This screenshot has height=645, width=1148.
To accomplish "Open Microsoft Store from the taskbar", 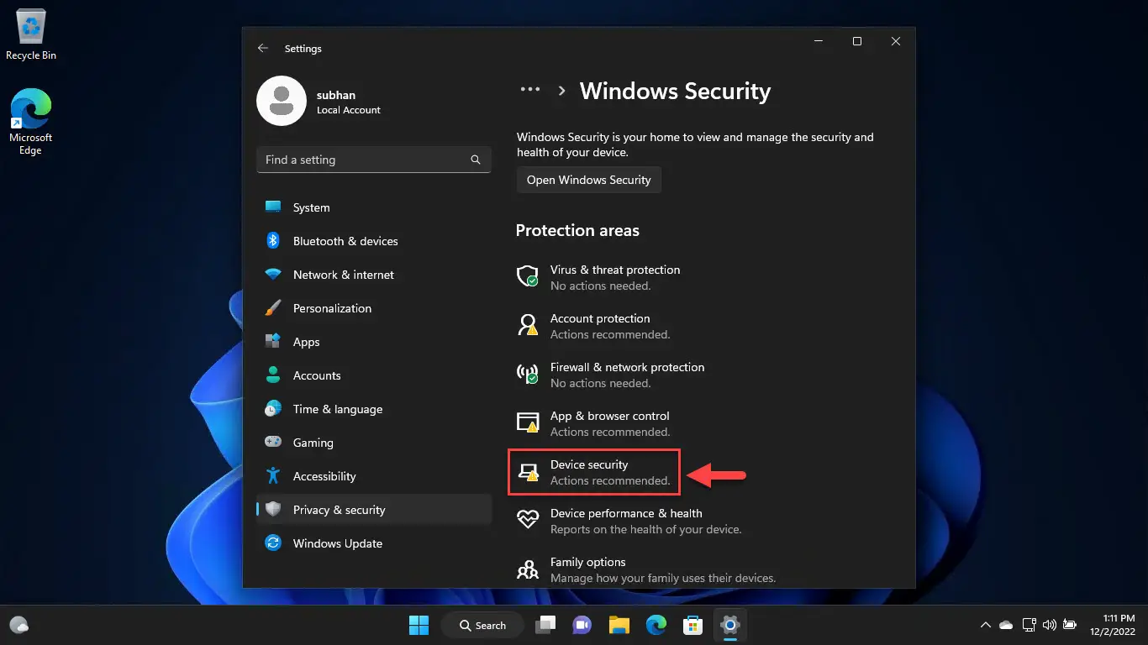I will coord(692,625).
